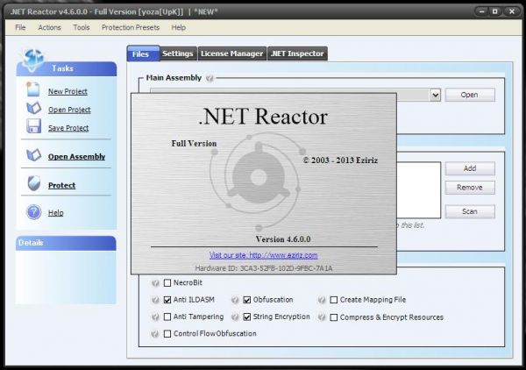526x370 pixels.
Task: Click the New Project link
Action: pyautogui.click(x=68, y=91)
